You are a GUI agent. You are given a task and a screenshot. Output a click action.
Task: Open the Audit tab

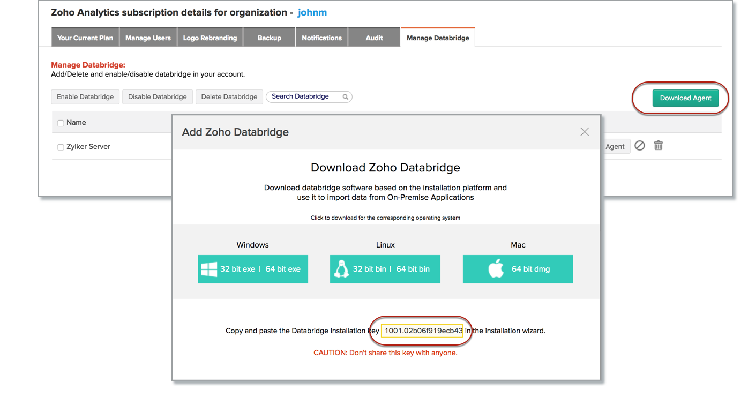coord(374,38)
